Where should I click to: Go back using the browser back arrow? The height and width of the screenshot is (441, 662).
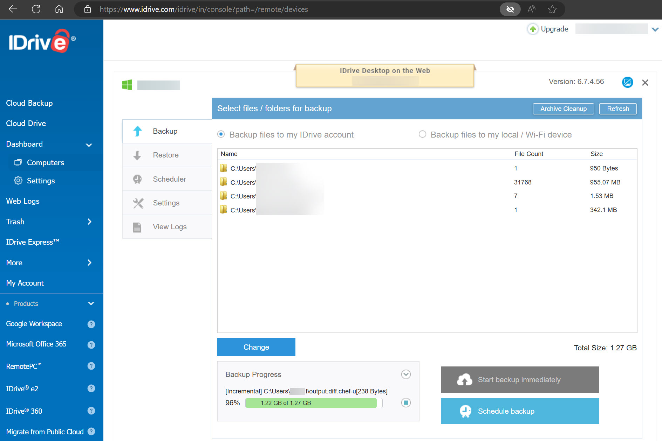pyautogui.click(x=13, y=9)
